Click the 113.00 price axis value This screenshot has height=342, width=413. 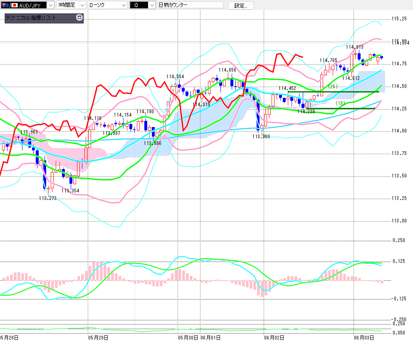[399, 221]
